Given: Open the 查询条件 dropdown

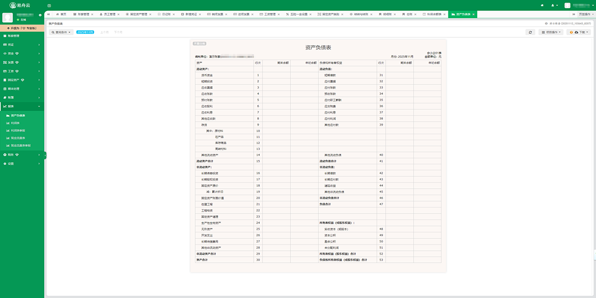Looking at the screenshot, I should coord(62,32).
